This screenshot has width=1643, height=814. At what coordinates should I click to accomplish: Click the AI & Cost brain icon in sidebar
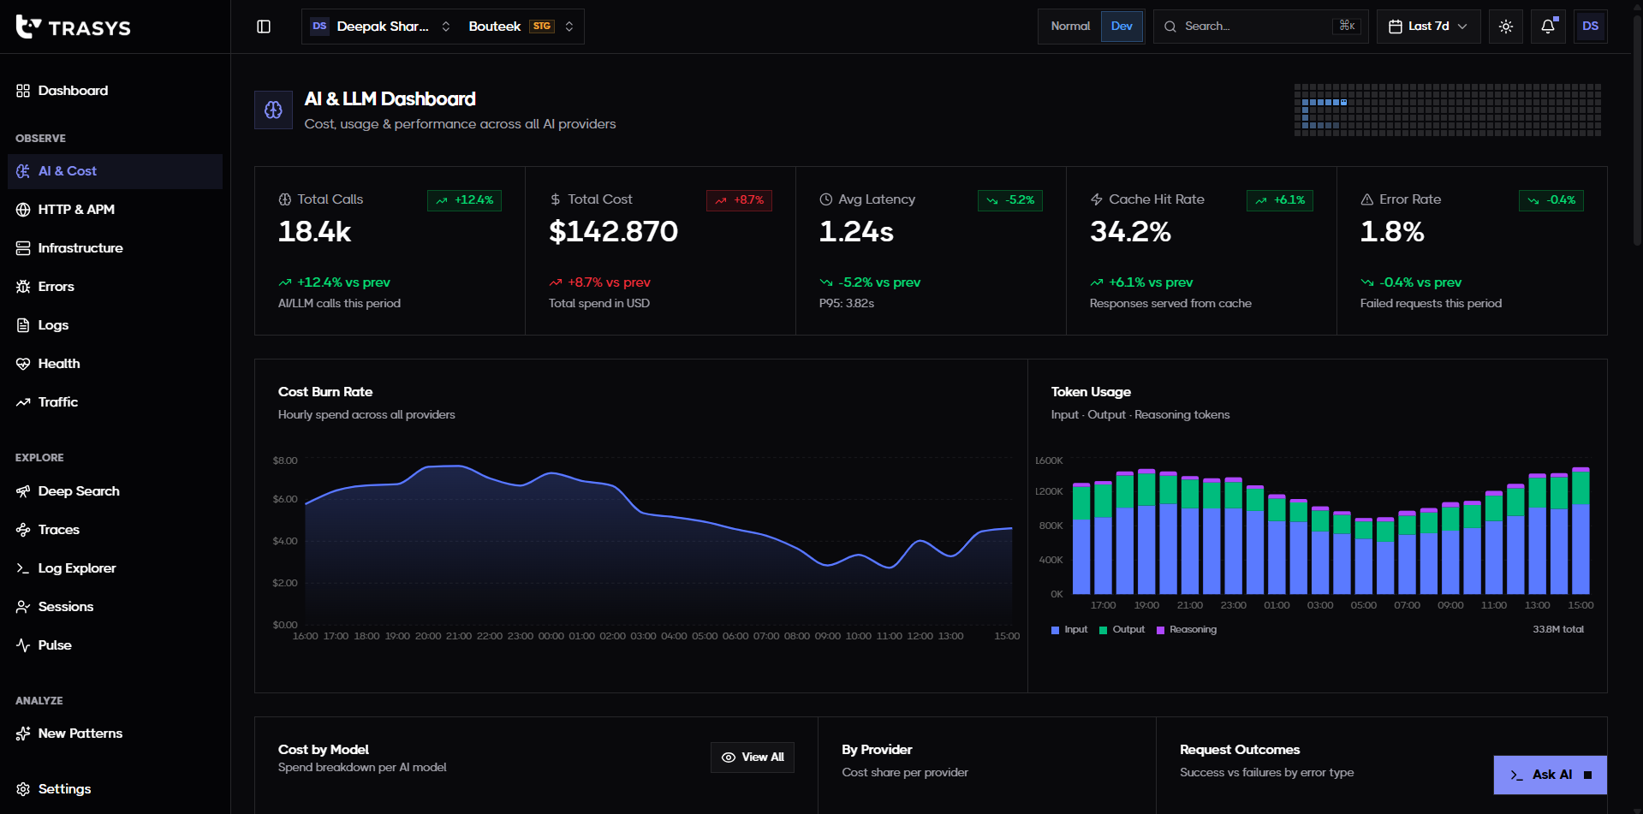click(23, 171)
